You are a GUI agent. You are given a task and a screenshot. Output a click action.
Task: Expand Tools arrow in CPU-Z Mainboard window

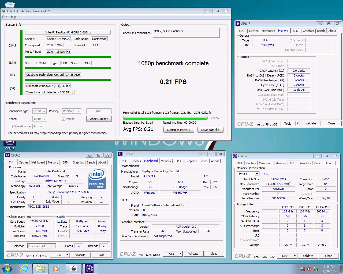click(180, 254)
